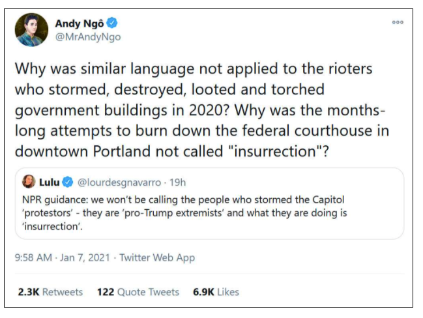This screenshot has width=423, height=318.
Task: Click Andy Ngô's profile avatar
Action: (31, 30)
